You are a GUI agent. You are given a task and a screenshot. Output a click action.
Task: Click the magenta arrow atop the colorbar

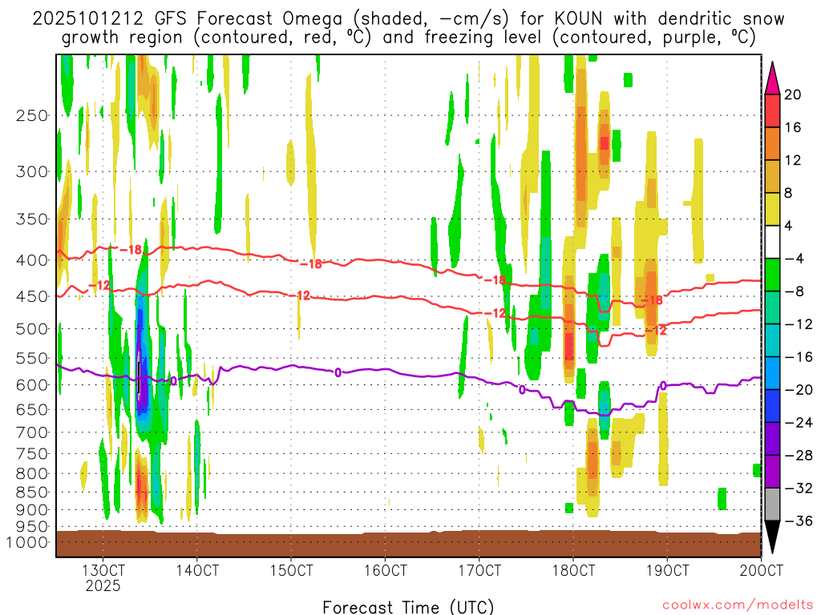pos(772,78)
